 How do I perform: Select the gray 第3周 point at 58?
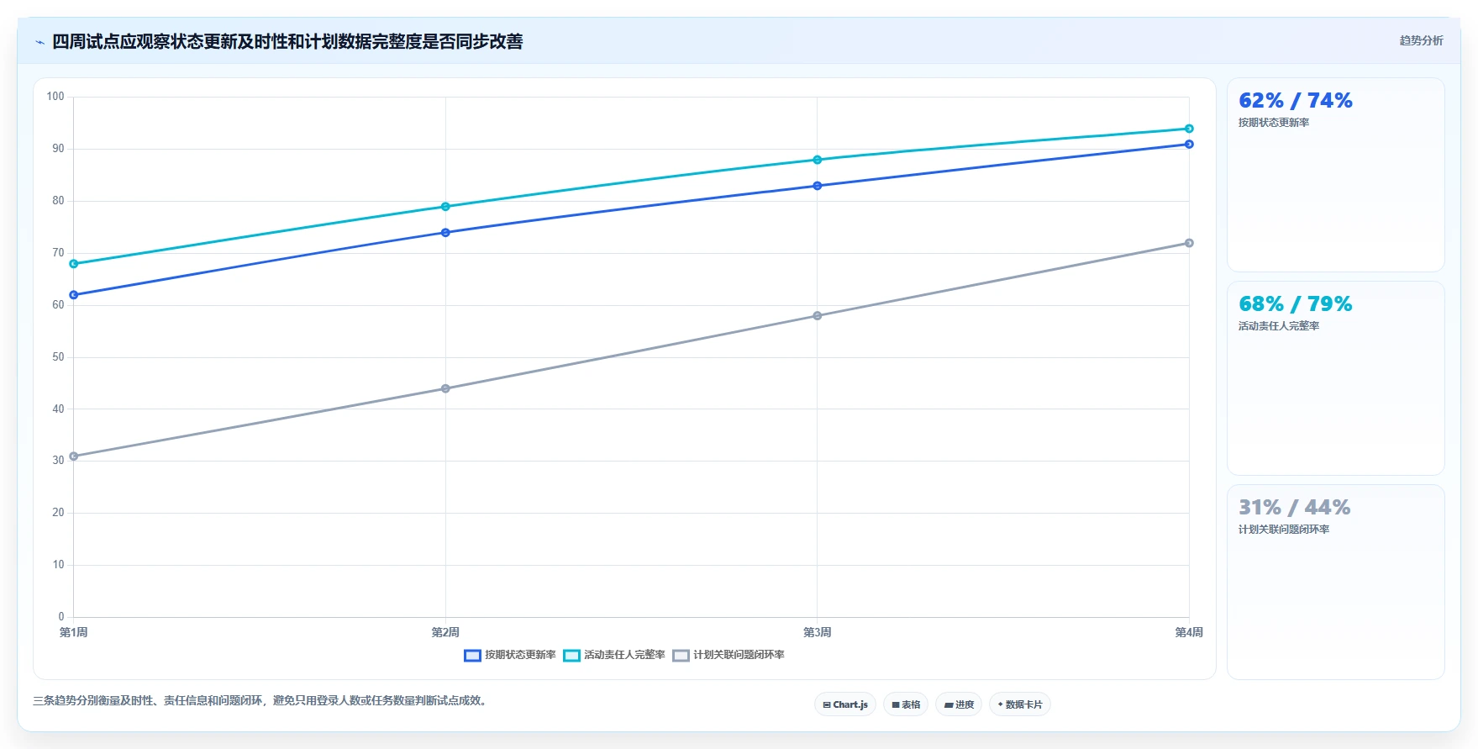[818, 316]
